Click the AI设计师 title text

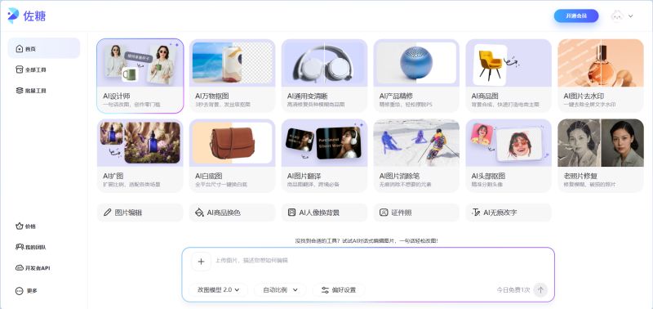click(117, 96)
